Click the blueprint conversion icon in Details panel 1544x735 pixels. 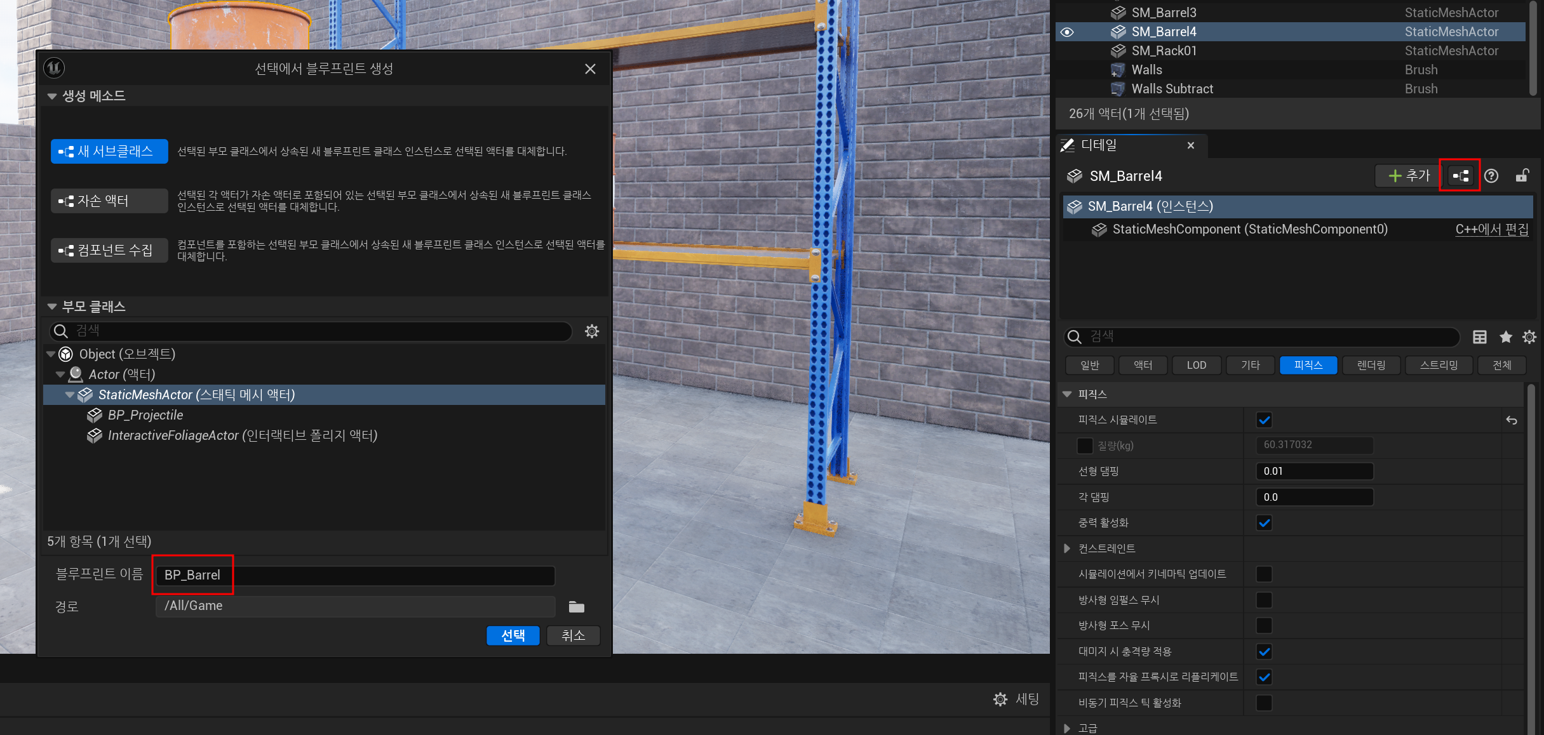click(1460, 176)
